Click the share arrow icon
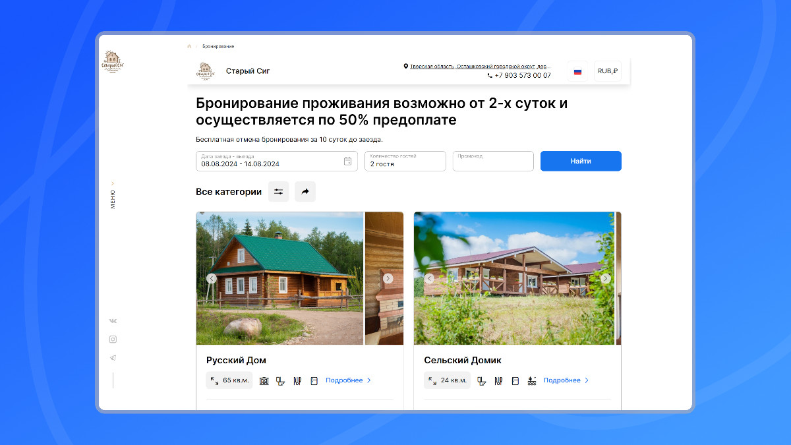 click(x=305, y=192)
